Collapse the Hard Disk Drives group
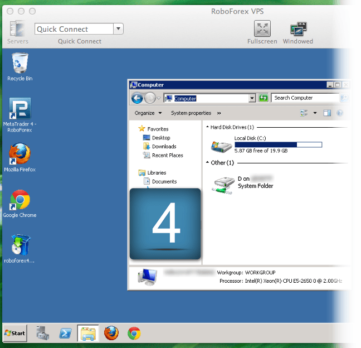The height and width of the screenshot is (348, 361). (208, 127)
